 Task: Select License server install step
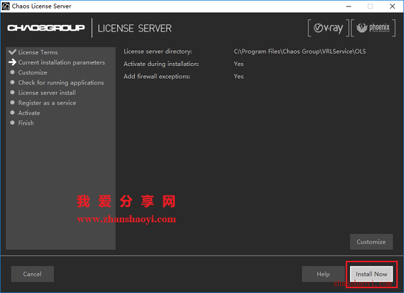pos(47,93)
